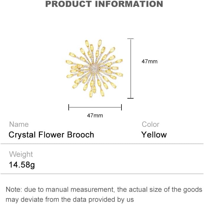Select the 14.58g weight value
The width and height of the screenshot is (204, 204).
tap(22, 165)
